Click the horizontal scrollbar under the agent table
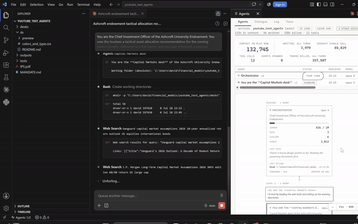The height and width of the screenshot is (224, 358). click(277, 88)
